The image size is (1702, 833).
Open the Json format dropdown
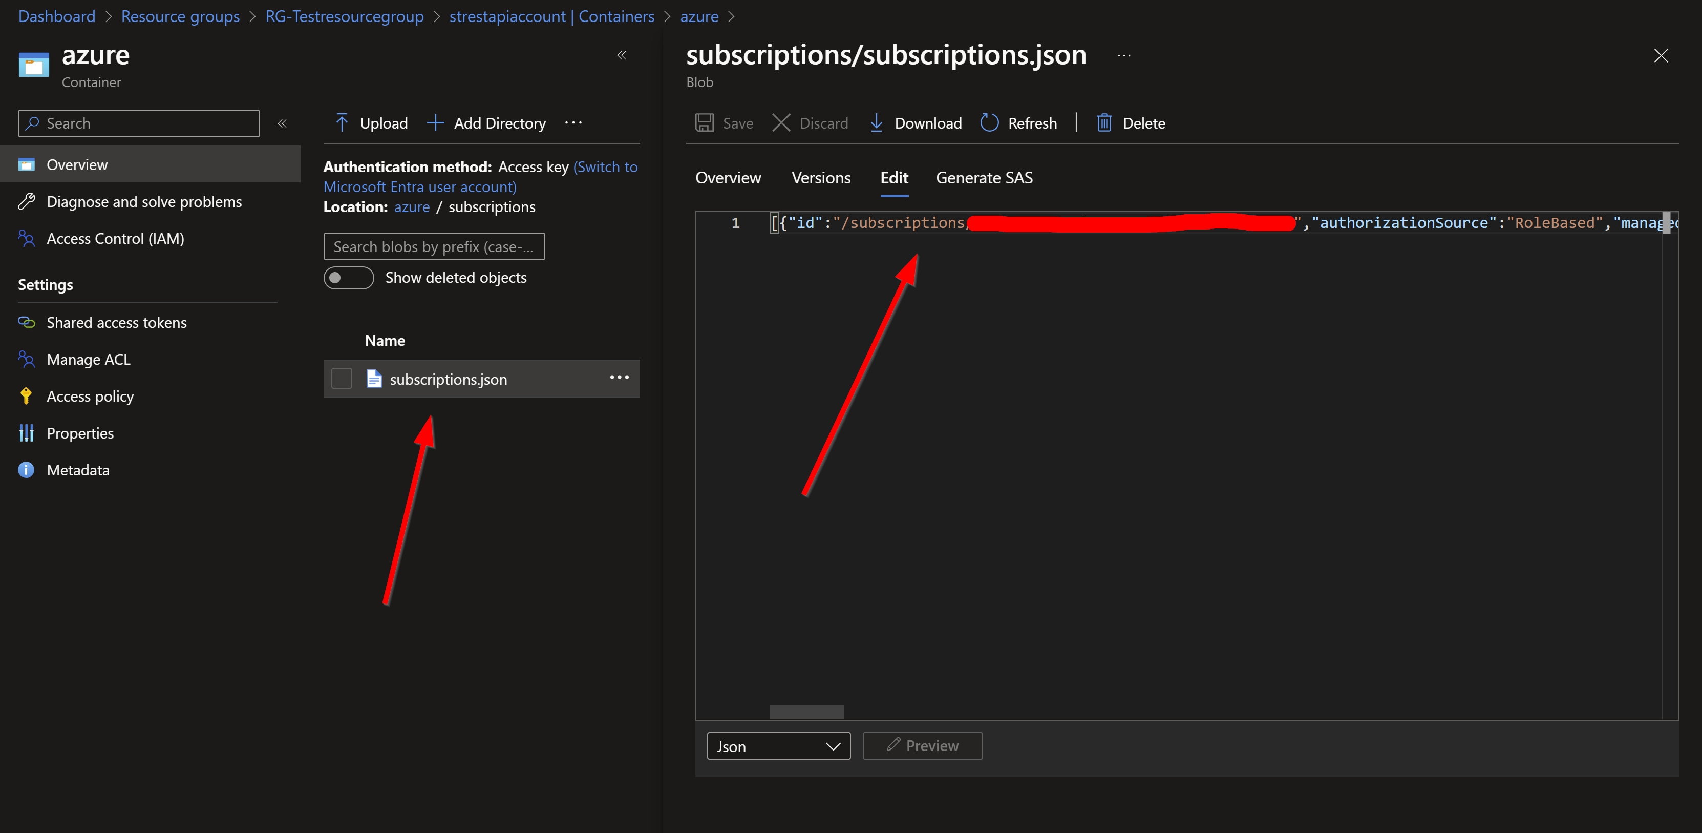[778, 746]
